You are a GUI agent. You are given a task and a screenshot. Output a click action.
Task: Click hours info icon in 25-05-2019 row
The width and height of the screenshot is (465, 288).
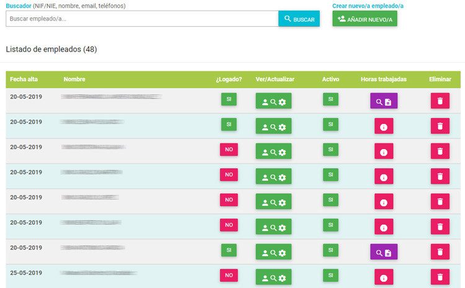pos(384,277)
